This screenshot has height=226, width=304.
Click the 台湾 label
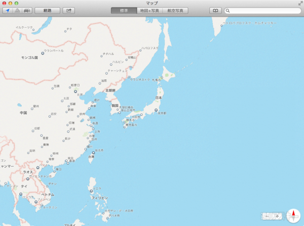pyautogui.click(x=91, y=157)
